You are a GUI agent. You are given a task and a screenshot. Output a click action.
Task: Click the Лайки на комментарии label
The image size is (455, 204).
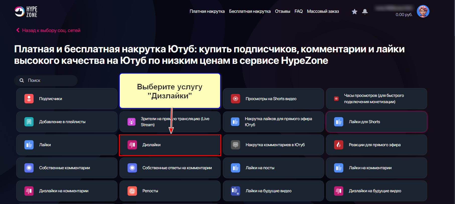coord(370,168)
